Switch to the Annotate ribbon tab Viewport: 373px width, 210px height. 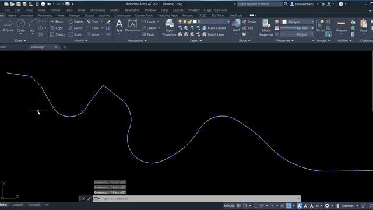tap(27, 16)
